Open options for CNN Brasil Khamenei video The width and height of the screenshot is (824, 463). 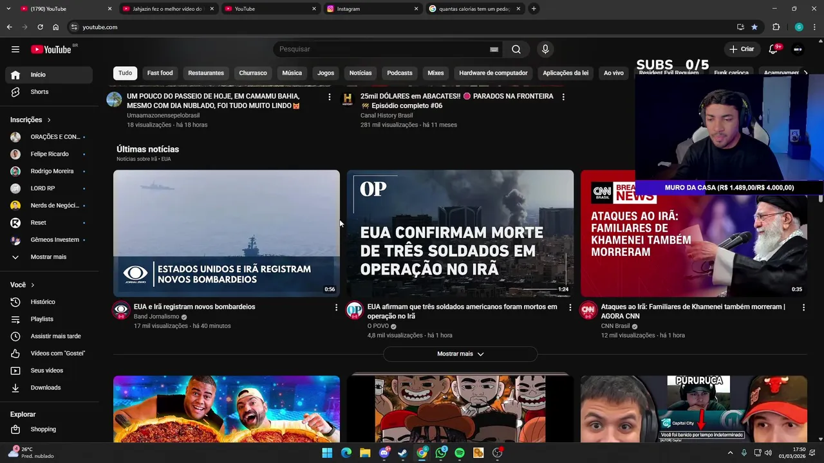point(803,307)
